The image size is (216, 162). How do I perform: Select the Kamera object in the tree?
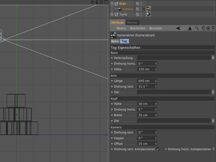[x=128, y=9]
